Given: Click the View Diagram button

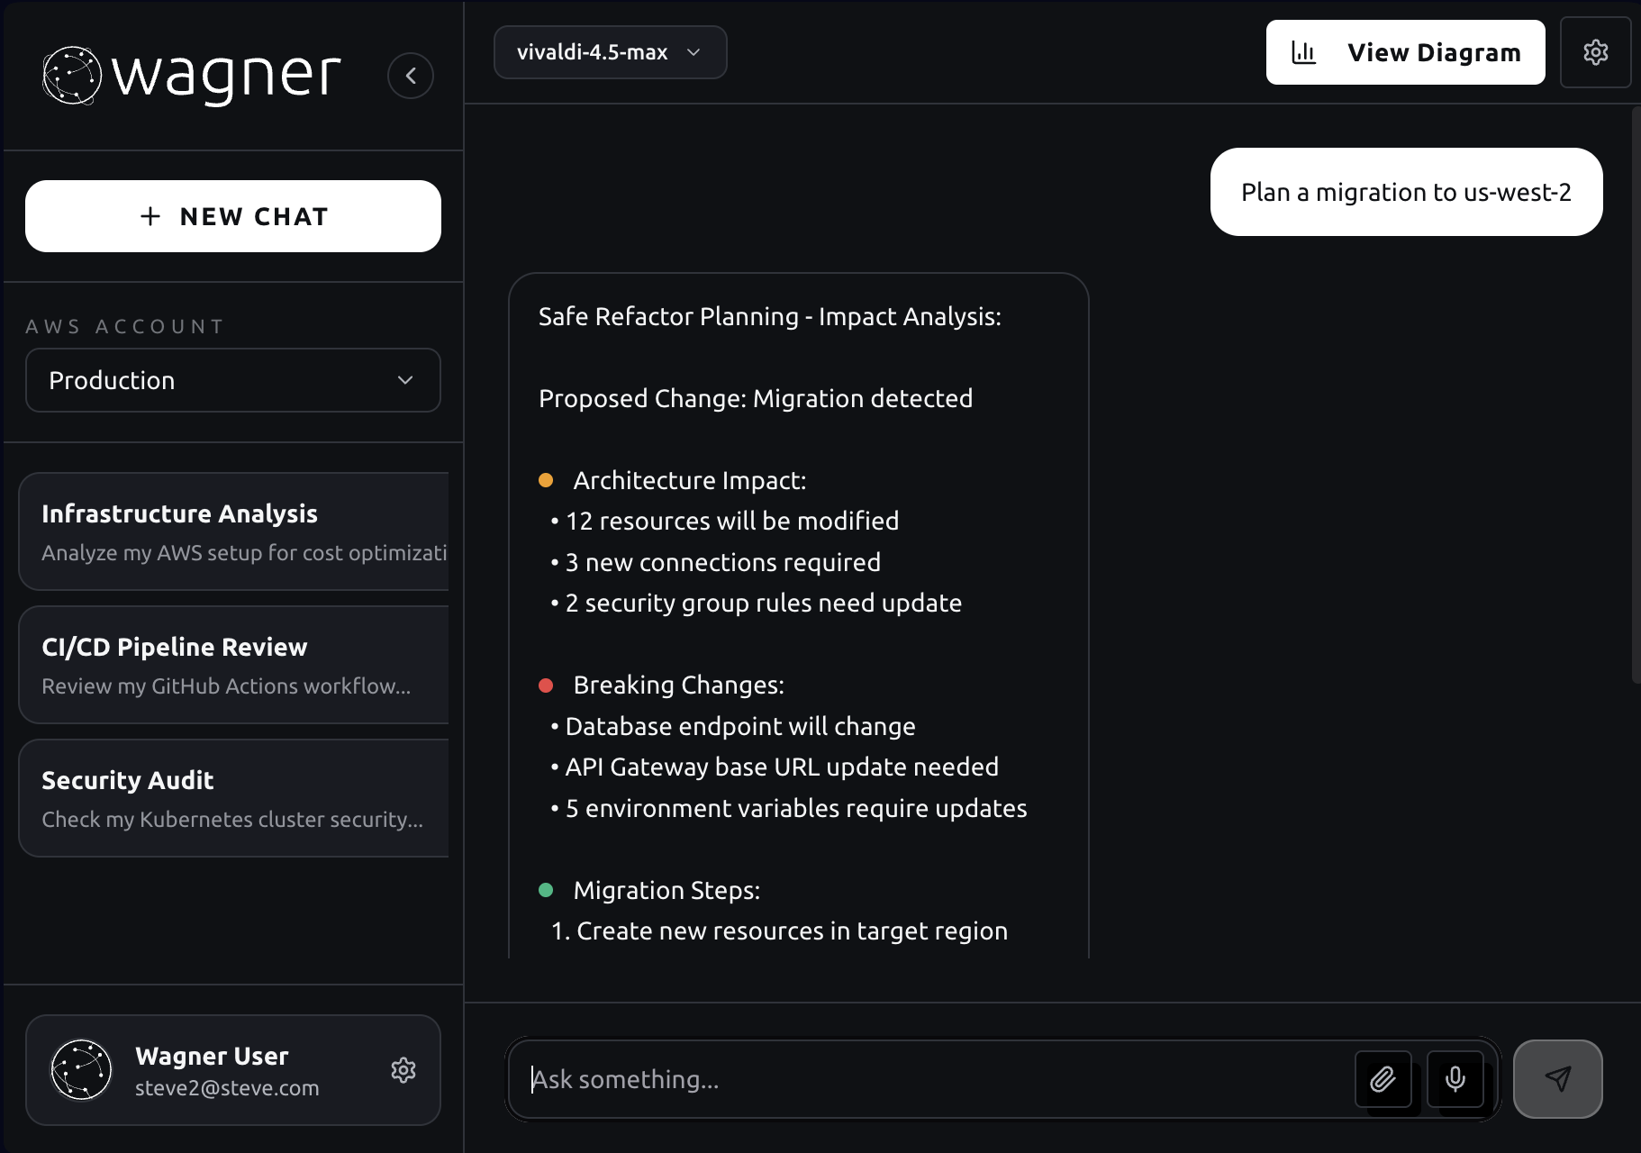Looking at the screenshot, I should click(1405, 52).
